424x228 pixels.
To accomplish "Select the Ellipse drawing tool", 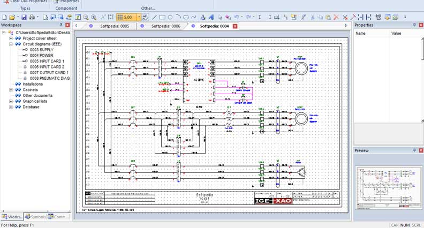I will [x=186, y=17].
